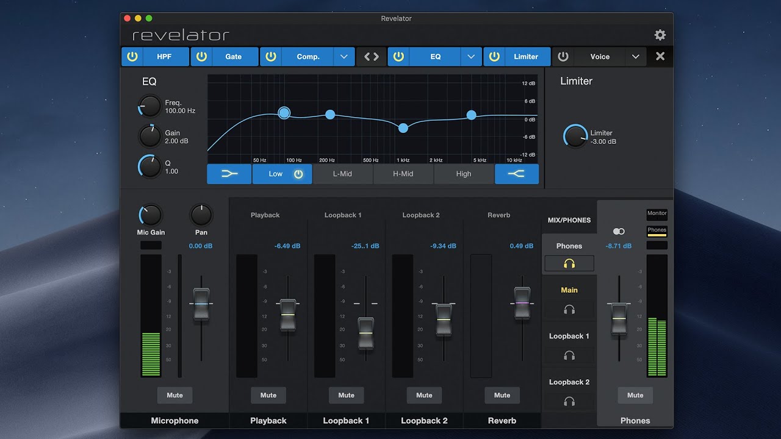Select the Comp. effect tab
Image resolution: width=781 pixels, height=439 pixels.
(x=308, y=57)
